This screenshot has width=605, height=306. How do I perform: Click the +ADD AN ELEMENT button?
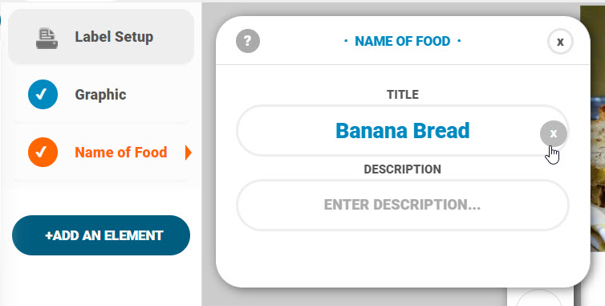[x=101, y=235]
